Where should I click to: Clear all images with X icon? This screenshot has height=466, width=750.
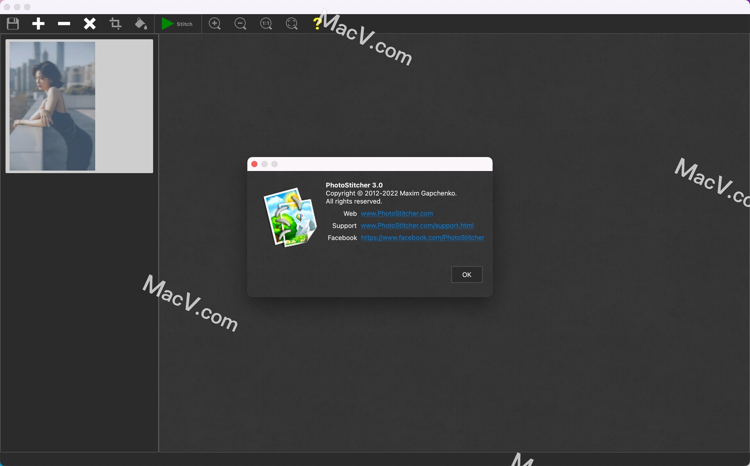pyautogui.click(x=90, y=24)
